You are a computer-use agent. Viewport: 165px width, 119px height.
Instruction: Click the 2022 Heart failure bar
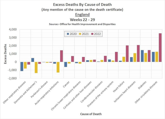(x=127, y=54)
